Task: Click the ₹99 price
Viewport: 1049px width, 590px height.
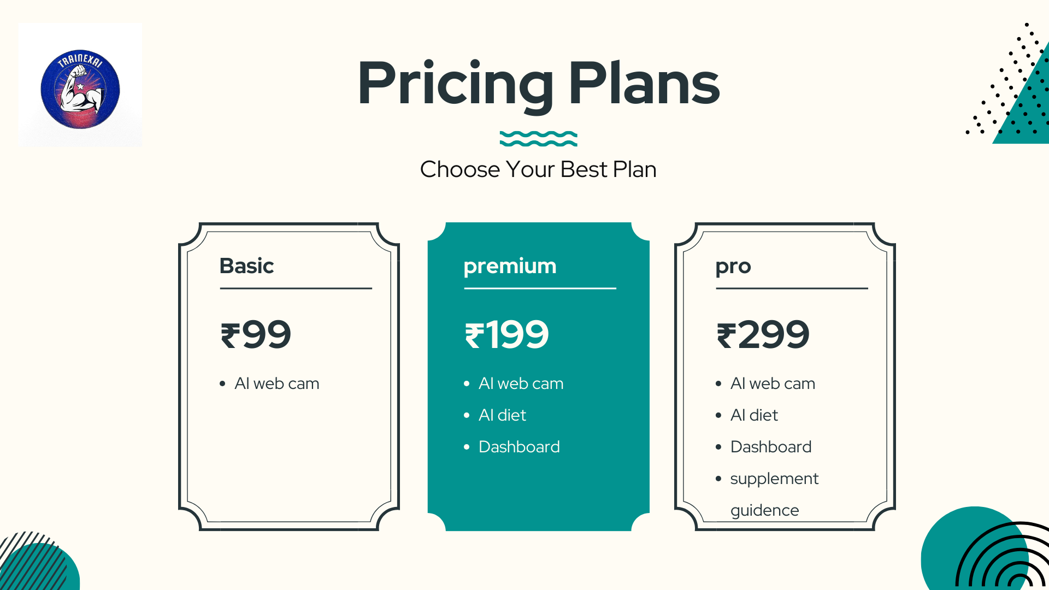Action: [256, 334]
